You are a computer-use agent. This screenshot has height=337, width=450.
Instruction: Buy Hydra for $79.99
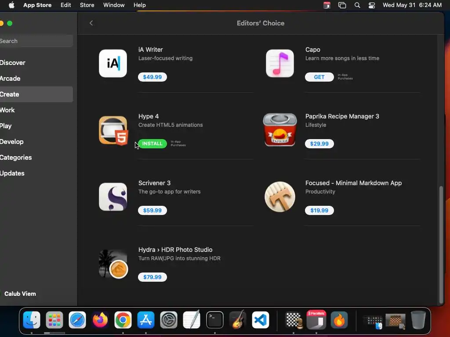tap(152, 277)
